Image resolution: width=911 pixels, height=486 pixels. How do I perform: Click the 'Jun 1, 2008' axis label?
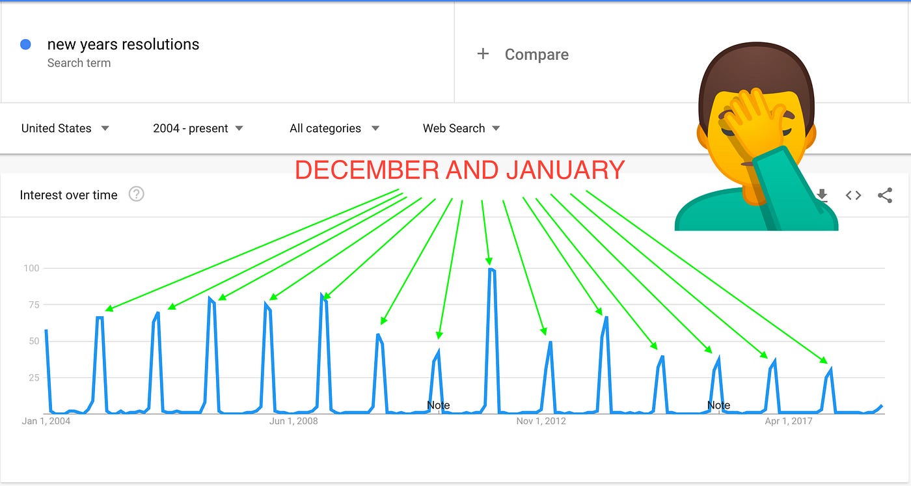pos(293,421)
